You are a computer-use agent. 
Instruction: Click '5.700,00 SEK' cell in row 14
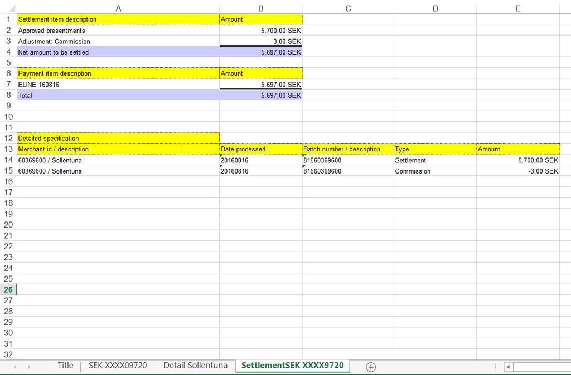tap(518, 160)
